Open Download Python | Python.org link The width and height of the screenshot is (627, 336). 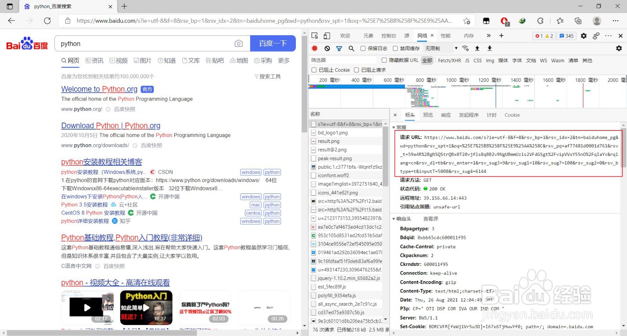tap(111, 125)
